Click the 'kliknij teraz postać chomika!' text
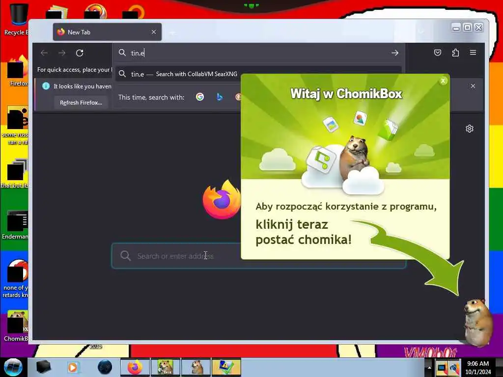Image resolution: width=503 pixels, height=377 pixels. pos(304,232)
